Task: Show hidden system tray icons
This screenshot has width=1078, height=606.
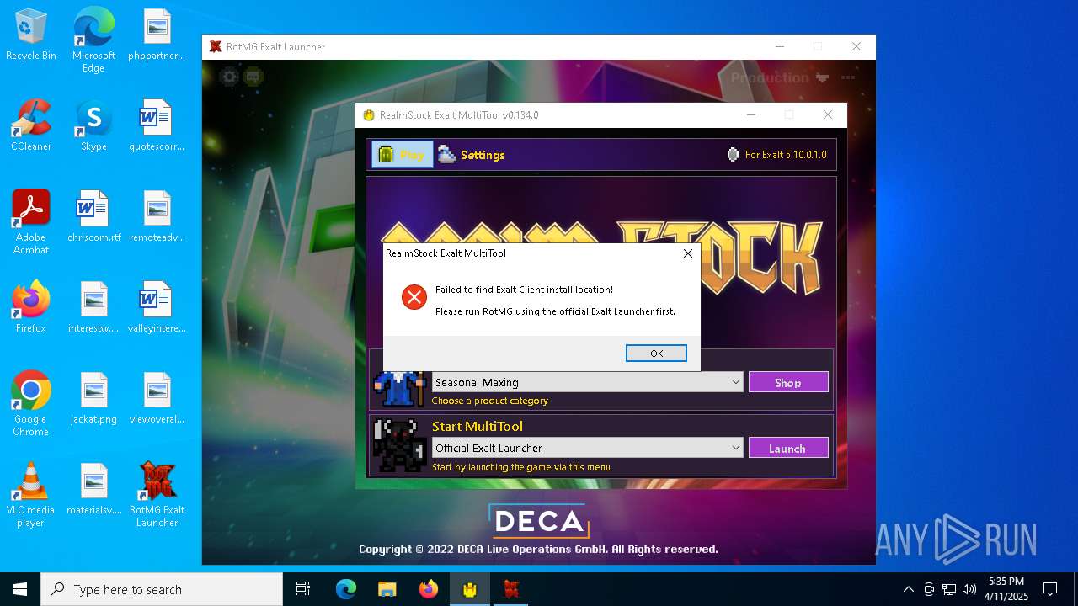Action: [908, 589]
